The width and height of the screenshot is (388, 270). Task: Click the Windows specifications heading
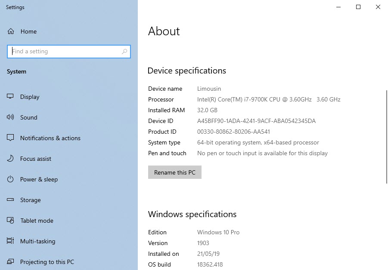point(192,214)
